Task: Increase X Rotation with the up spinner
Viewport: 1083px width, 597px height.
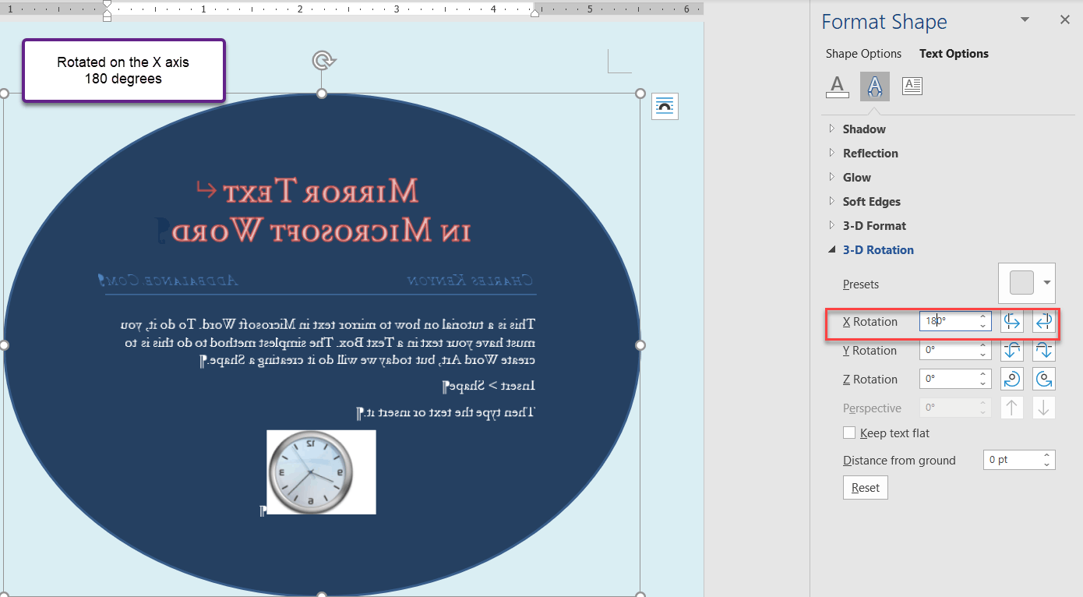Action: point(983,316)
